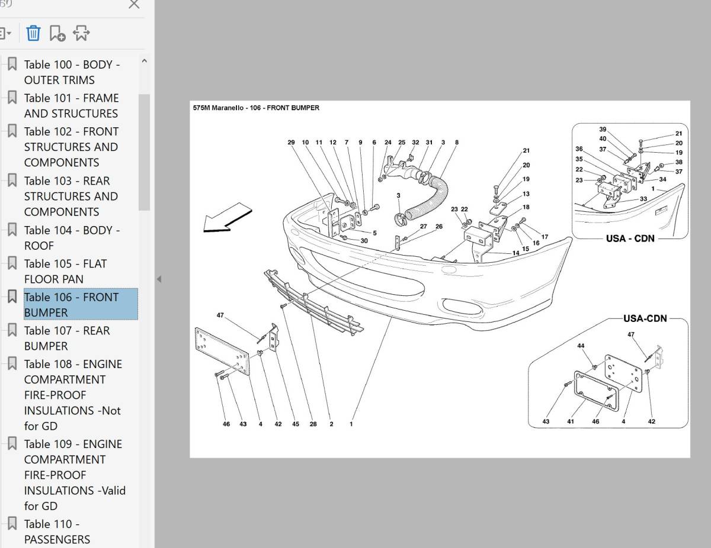711x548 pixels.
Task: Click the bookmark icon beside Table 110
Action: coord(12,524)
